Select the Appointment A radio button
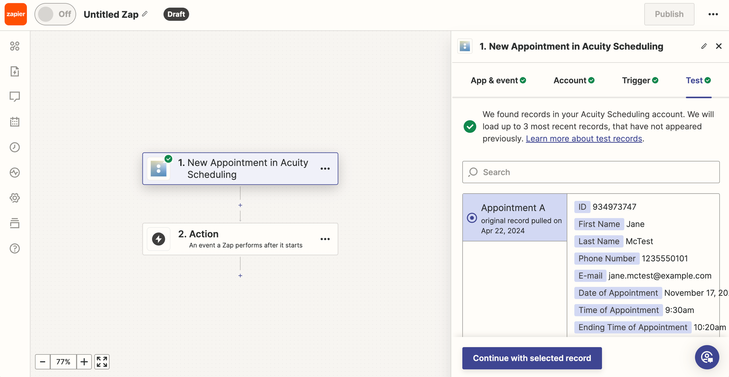Viewport: 729px width, 377px height. (472, 218)
